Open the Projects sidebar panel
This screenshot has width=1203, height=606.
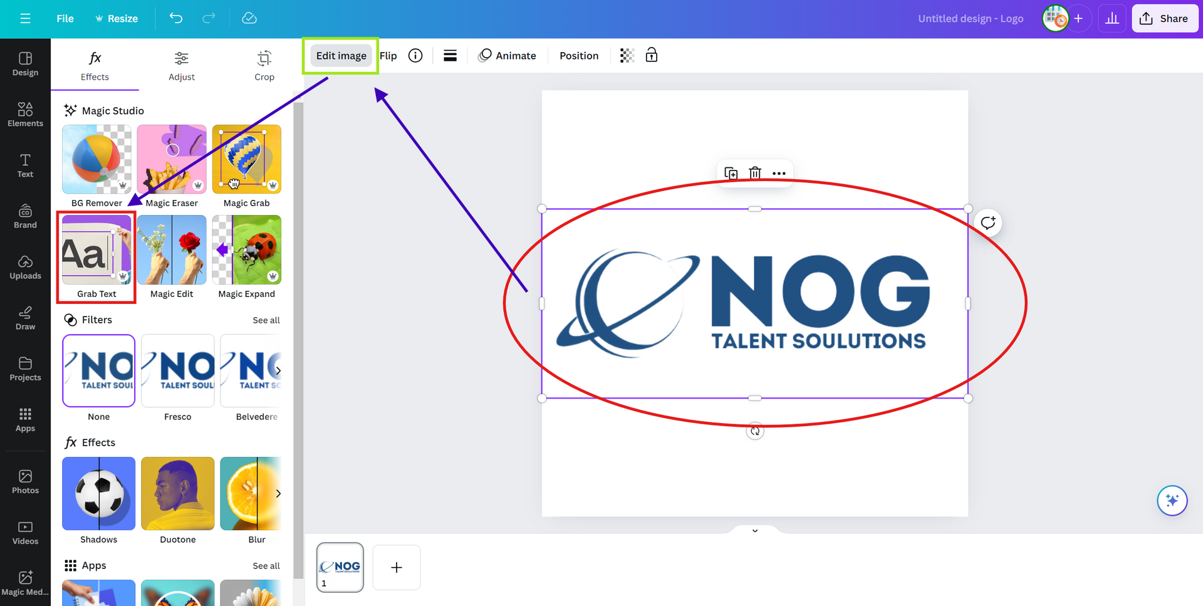(x=25, y=368)
